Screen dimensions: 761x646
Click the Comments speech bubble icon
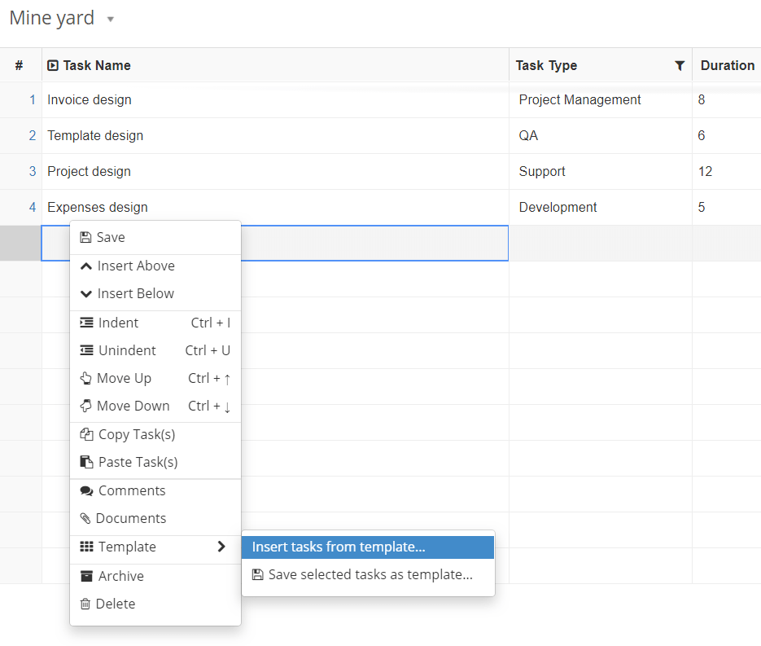(86, 490)
